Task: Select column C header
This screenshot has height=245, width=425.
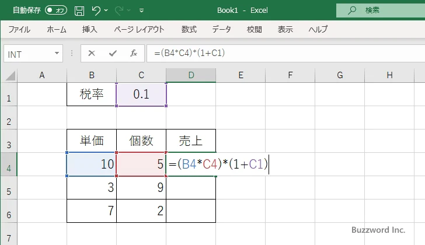Action: pyautogui.click(x=141, y=75)
